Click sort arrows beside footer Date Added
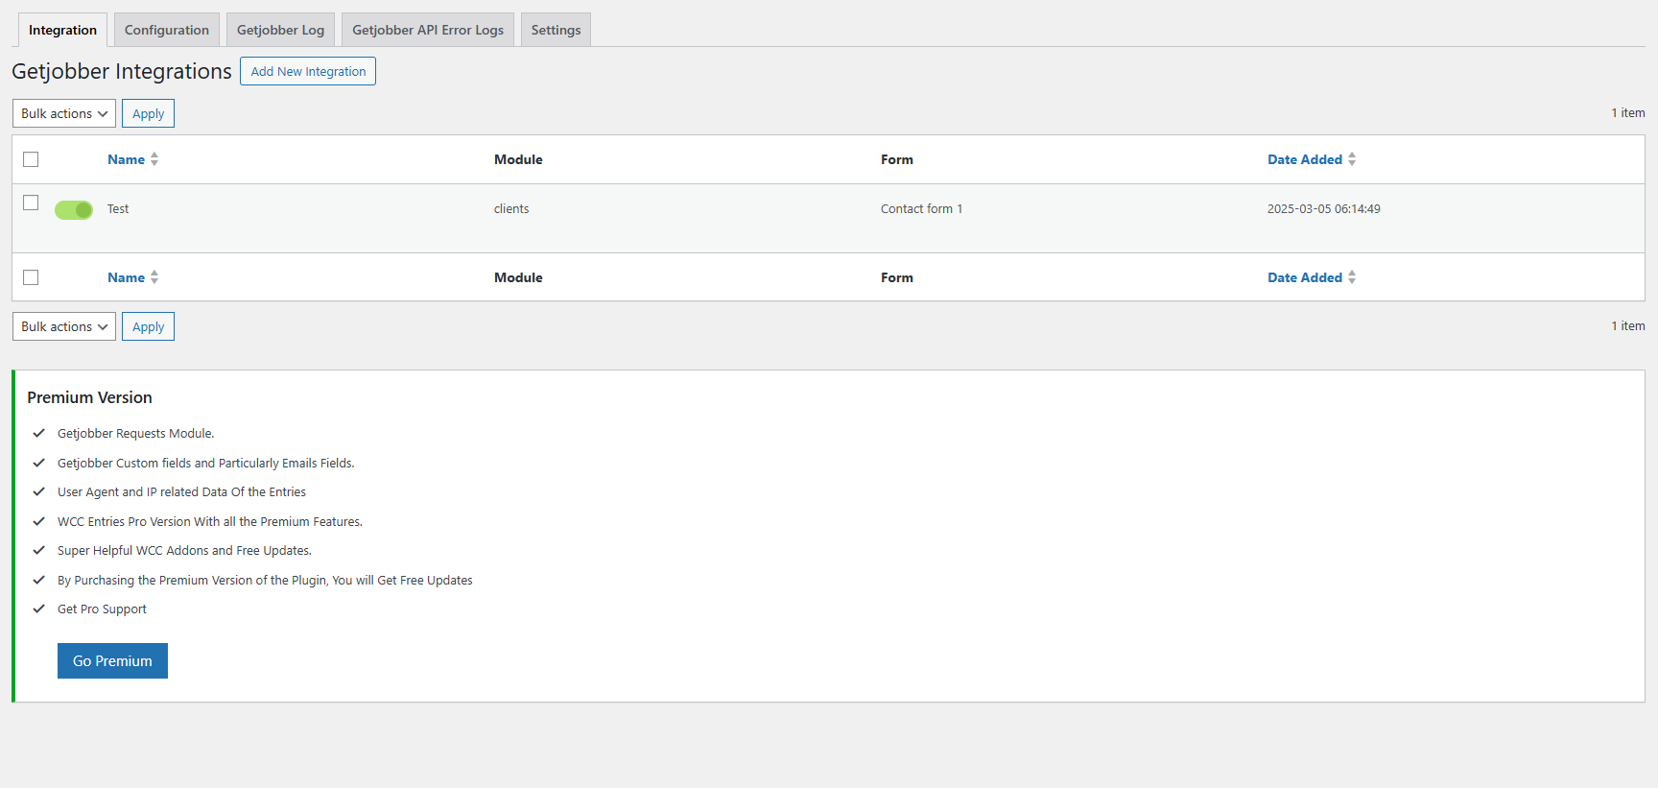The width and height of the screenshot is (1658, 788). point(1352,277)
